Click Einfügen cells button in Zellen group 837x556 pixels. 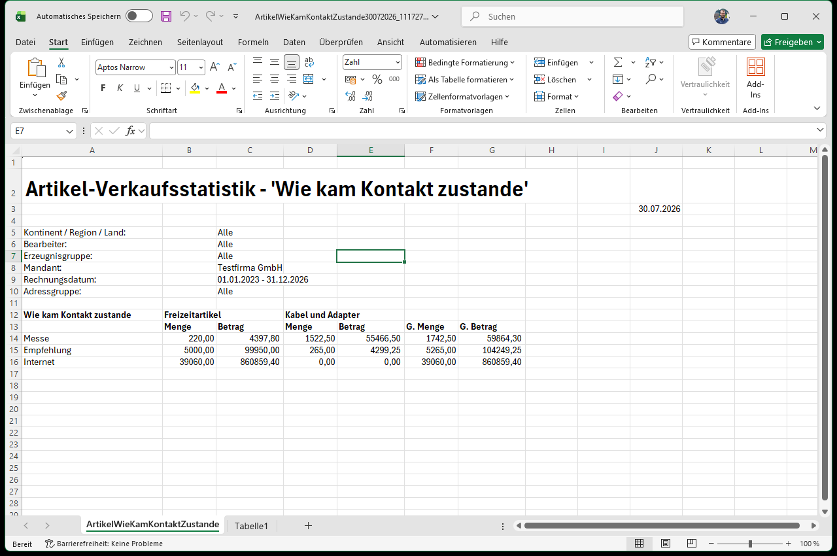coord(556,62)
